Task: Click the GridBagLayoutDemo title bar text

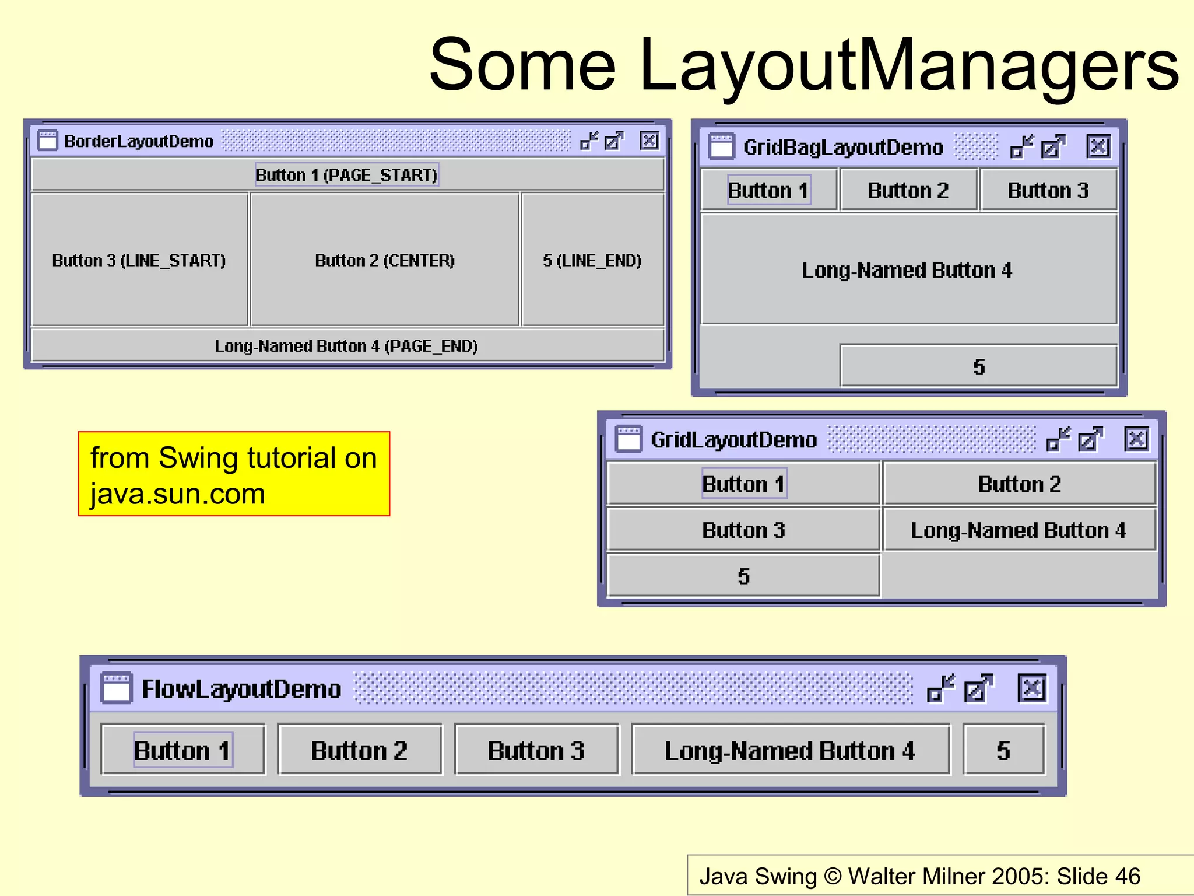Action: point(843,147)
